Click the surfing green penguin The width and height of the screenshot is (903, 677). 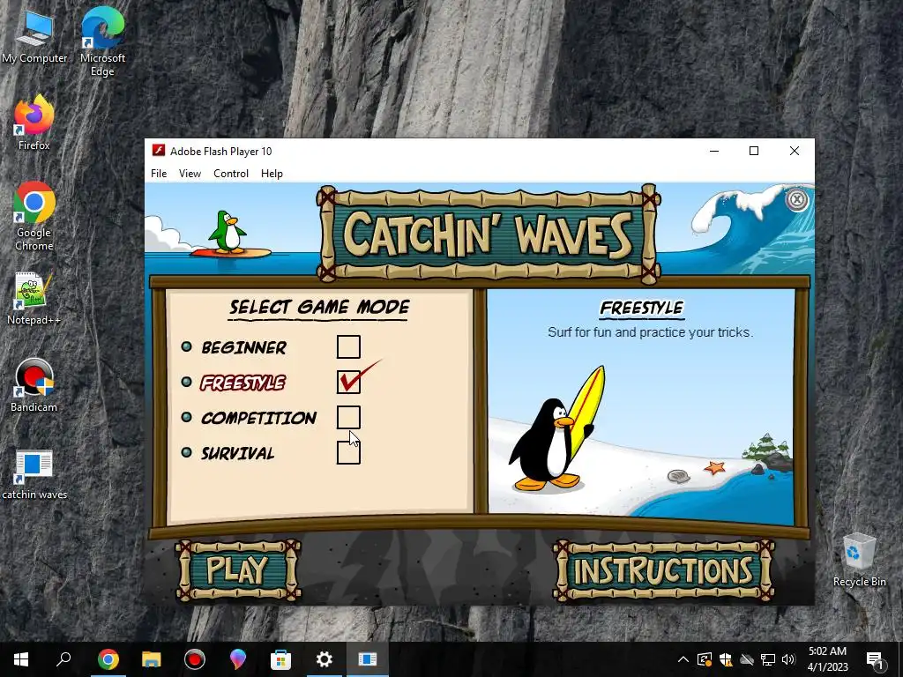[x=228, y=233]
